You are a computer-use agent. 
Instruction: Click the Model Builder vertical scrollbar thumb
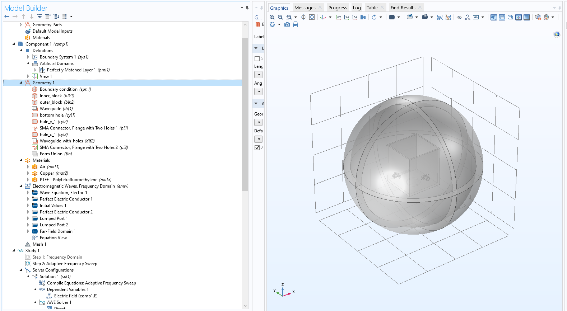point(245,115)
